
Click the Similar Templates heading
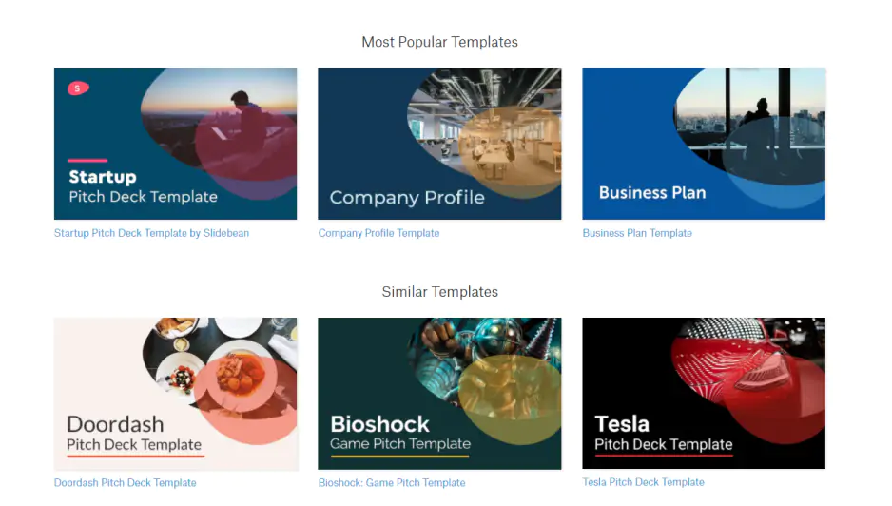click(439, 292)
